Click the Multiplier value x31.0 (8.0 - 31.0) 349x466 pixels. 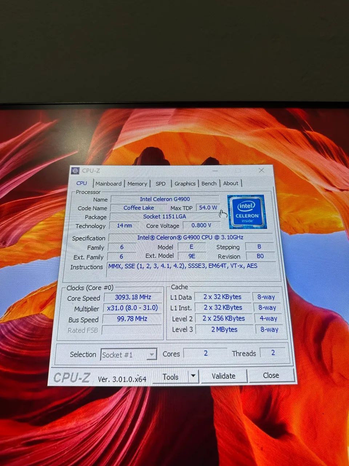(132, 308)
